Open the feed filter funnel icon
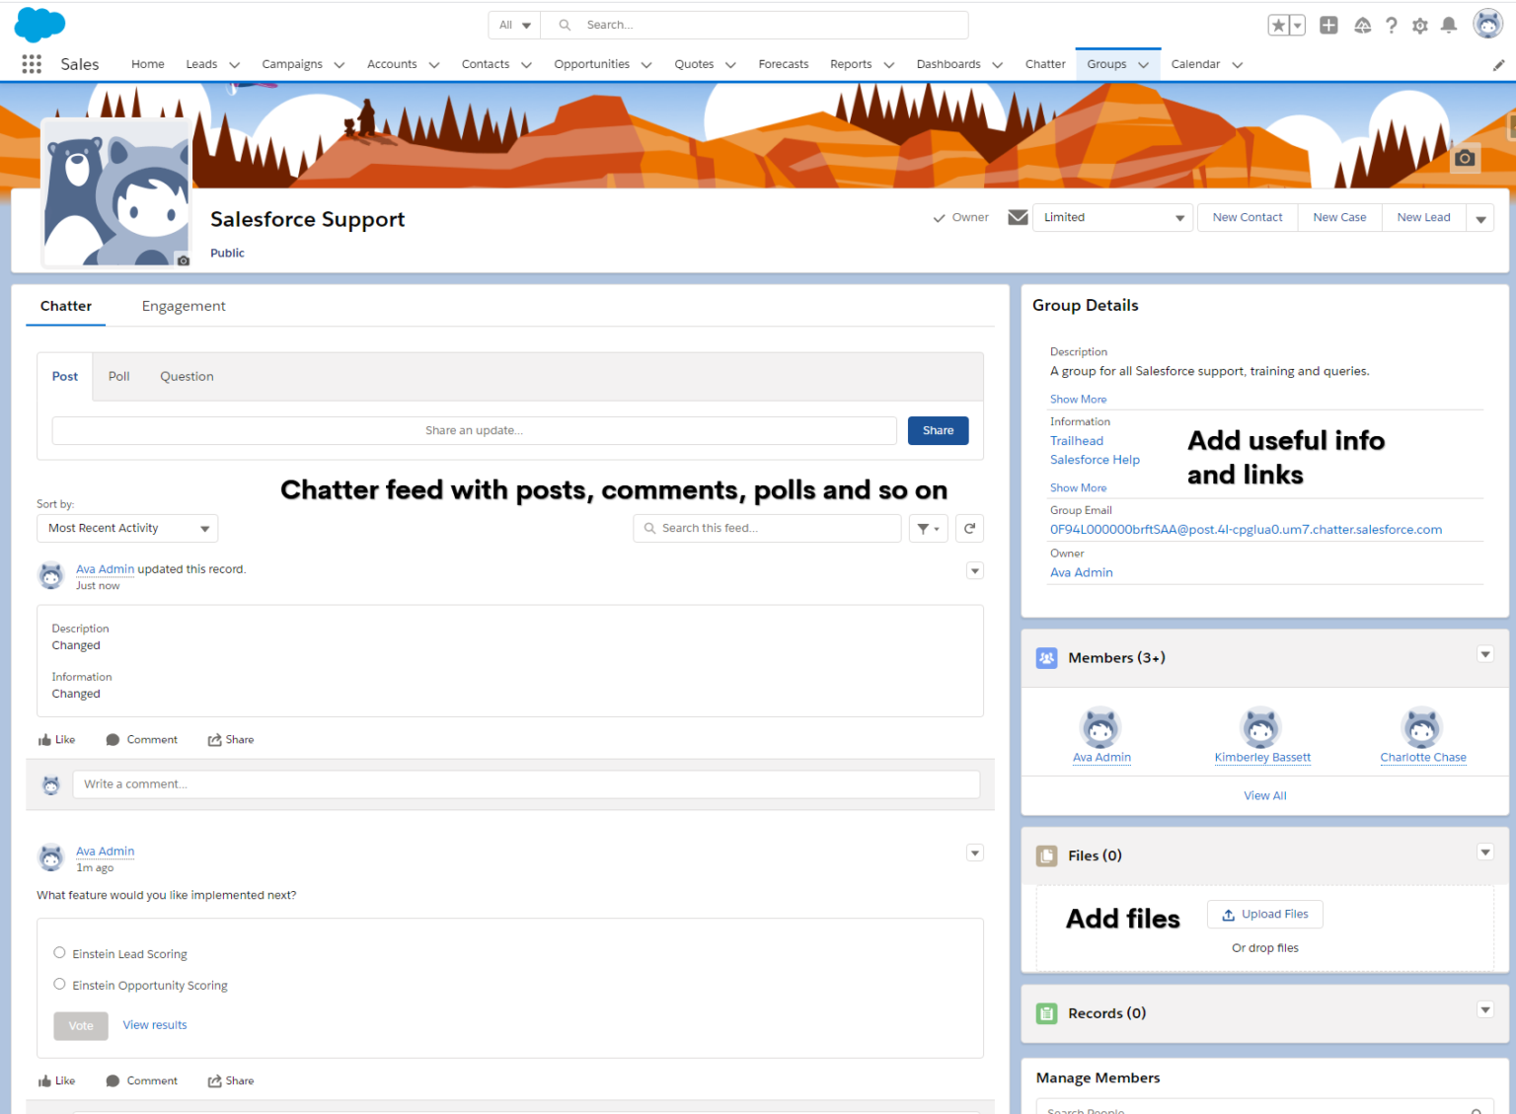Viewport: 1516px width, 1114px height. point(926,528)
